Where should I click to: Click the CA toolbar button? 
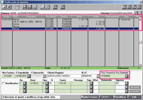coord(55,7)
